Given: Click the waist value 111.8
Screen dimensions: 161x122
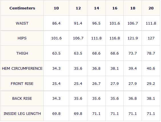Looking at the screenshot, I should point(151,23).
